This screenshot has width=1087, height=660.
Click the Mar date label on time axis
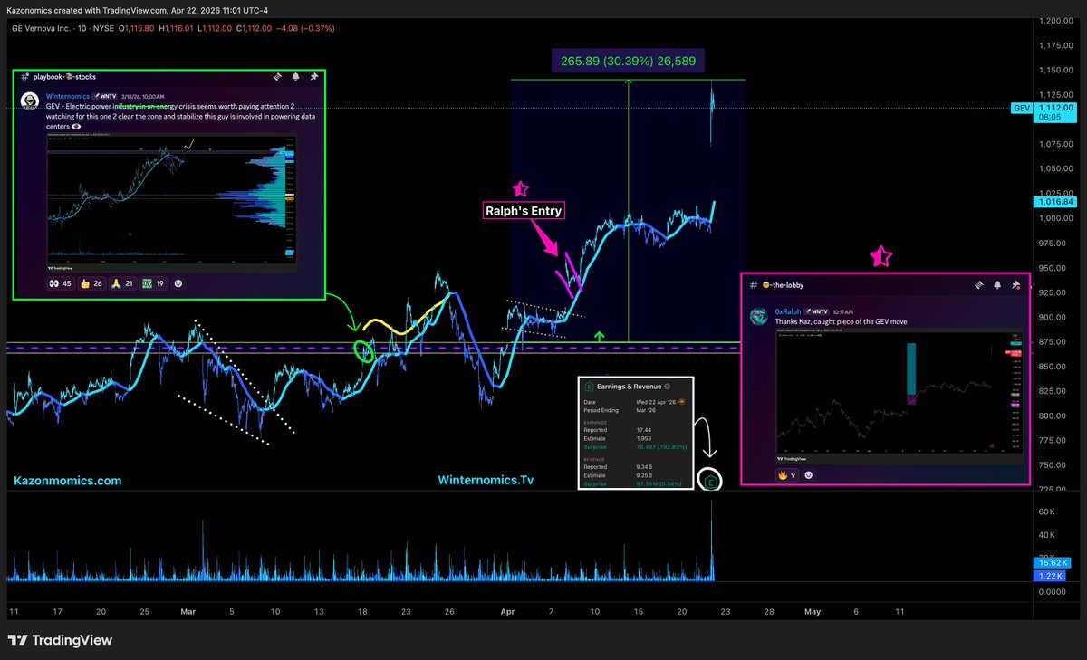(188, 612)
